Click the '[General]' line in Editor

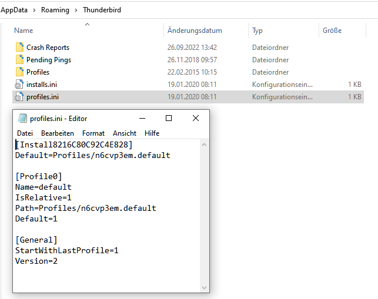pyautogui.click(x=36, y=240)
